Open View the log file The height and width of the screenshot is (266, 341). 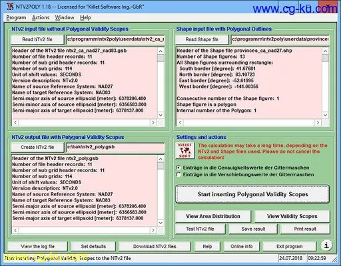(x=37, y=246)
